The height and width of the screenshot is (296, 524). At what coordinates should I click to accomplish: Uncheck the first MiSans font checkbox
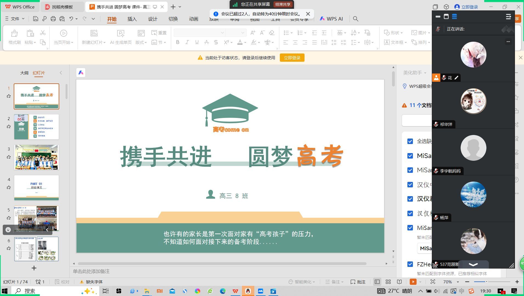[410, 156]
